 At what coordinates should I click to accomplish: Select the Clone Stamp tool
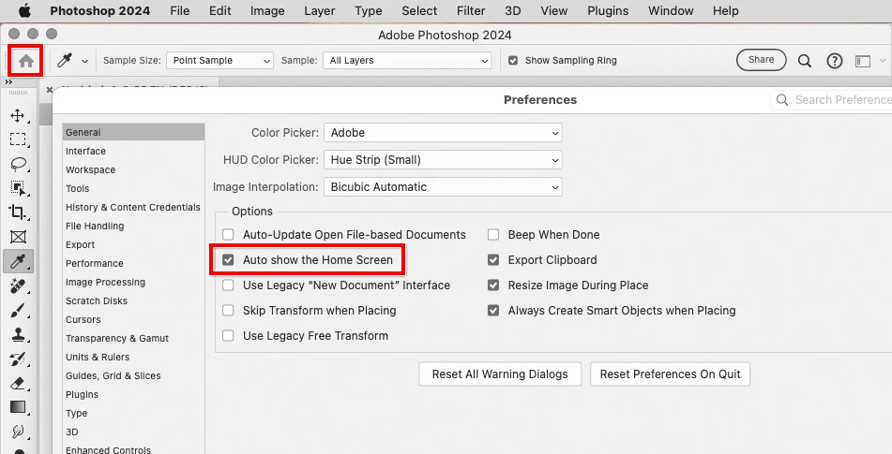click(18, 334)
